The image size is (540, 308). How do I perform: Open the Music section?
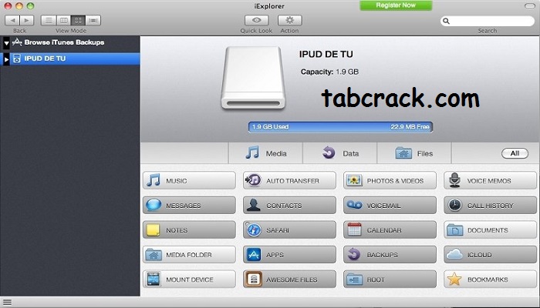(189, 180)
